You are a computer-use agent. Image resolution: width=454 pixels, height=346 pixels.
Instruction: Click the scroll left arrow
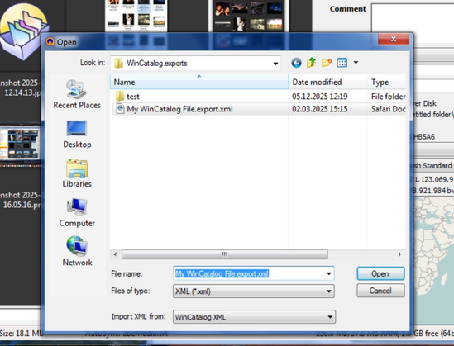pyautogui.click(x=115, y=254)
